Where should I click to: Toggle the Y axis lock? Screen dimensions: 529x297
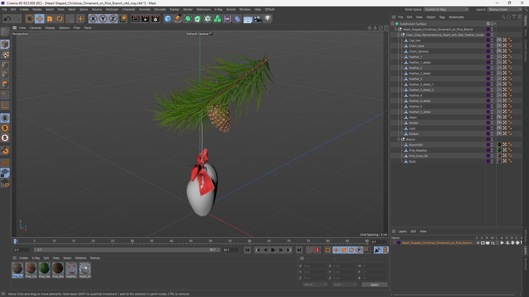(103, 19)
